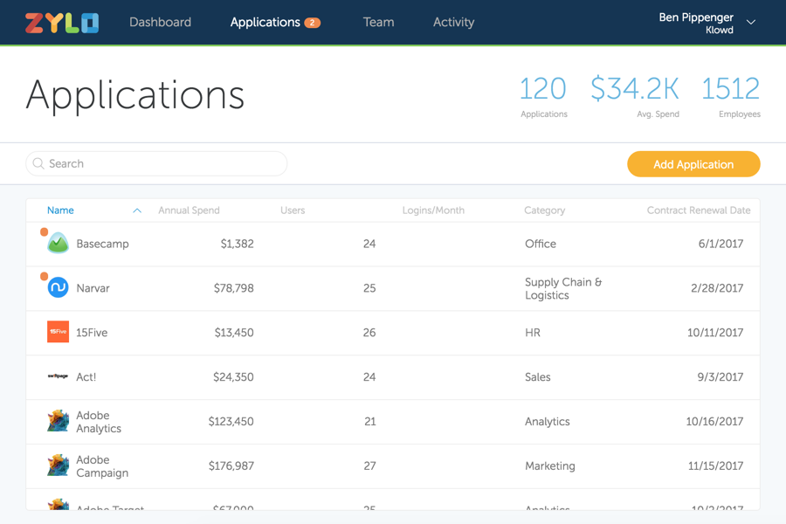Viewport: 786px width, 524px height.
Task: Click the Act! swiftpage icon
Action: [58, 376]
